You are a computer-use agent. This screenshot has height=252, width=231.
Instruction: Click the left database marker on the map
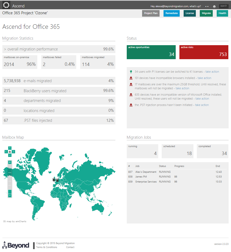[54, 179]
